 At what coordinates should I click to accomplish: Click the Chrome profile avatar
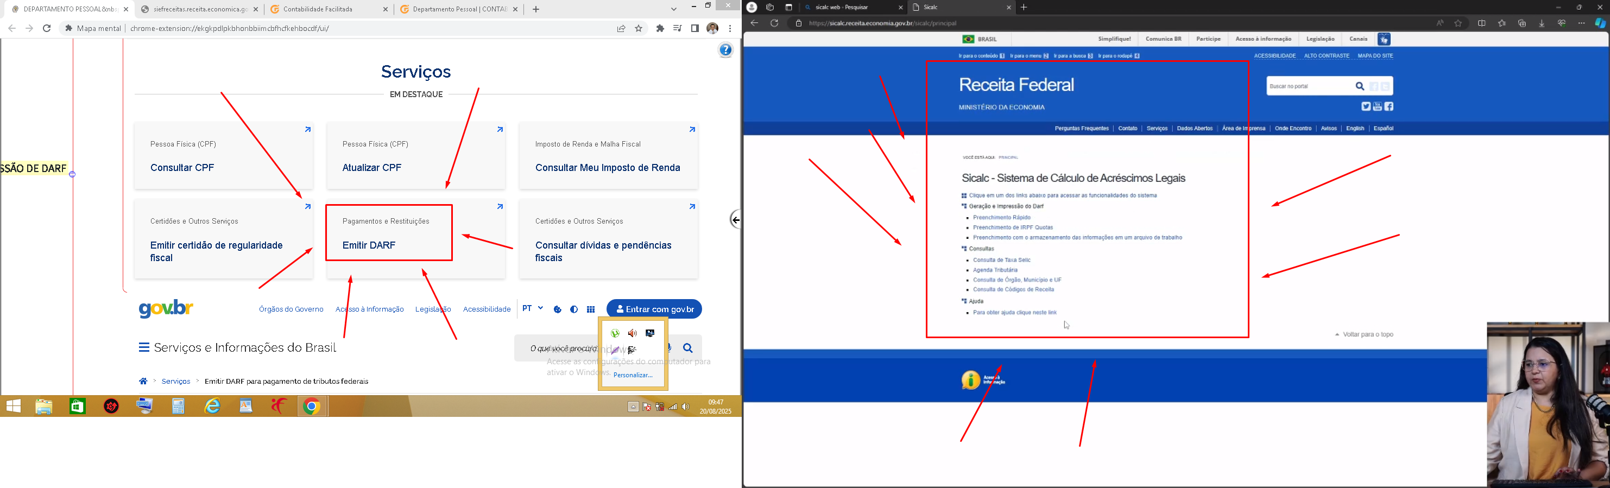tap(712, 28)
